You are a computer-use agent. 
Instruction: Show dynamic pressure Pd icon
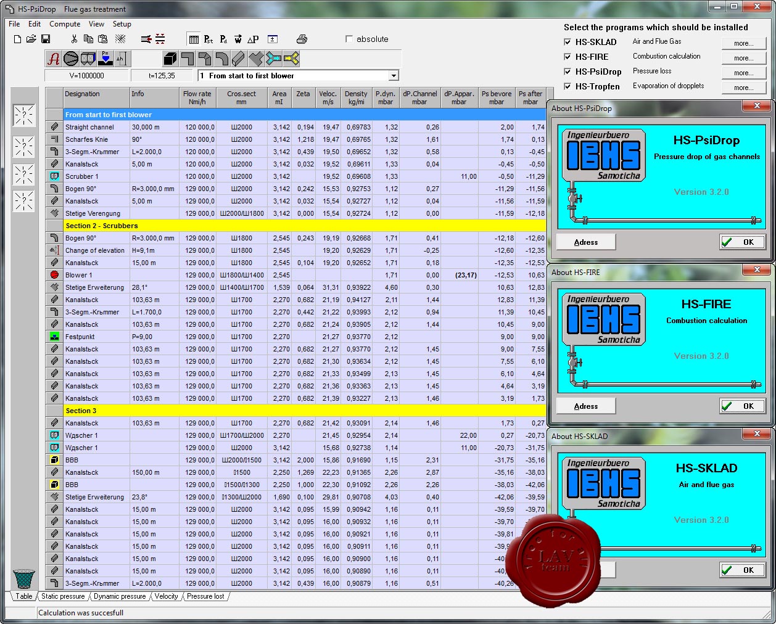tap(223, 39)
